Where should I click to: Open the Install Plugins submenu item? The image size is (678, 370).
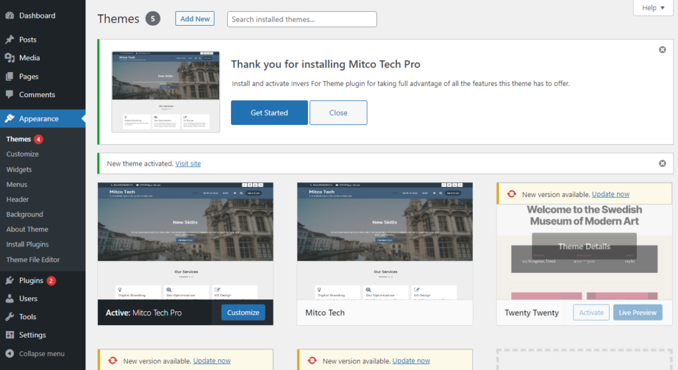click(x=27, y=244)
